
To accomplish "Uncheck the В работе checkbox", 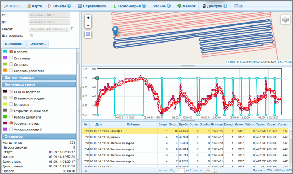I will [11, 51].
